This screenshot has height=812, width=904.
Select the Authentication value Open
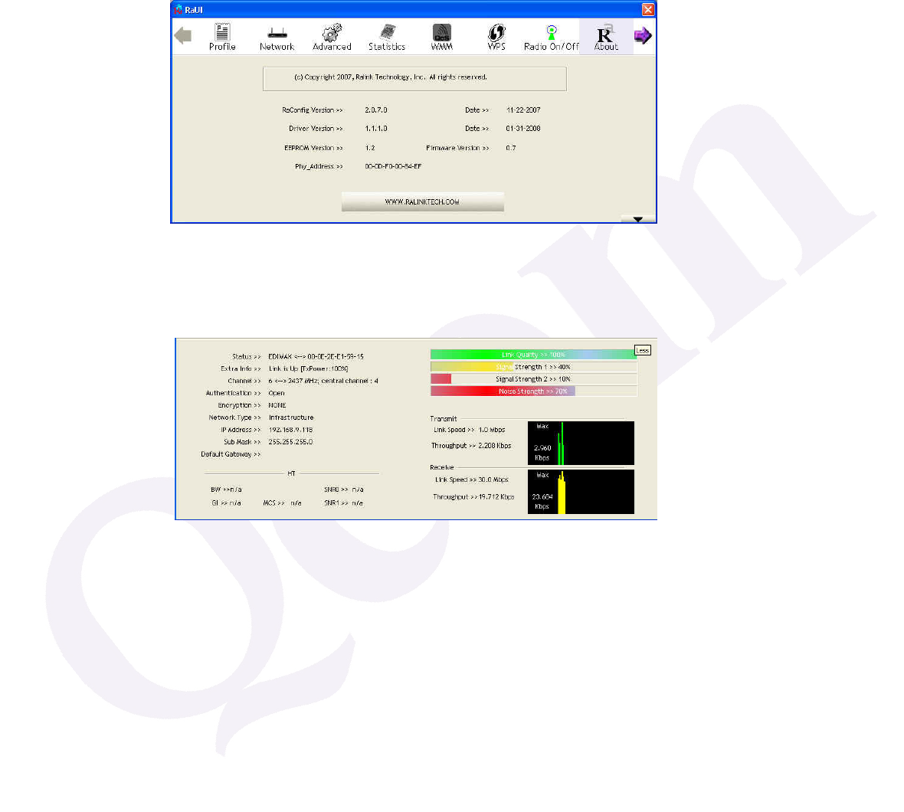(x=276, y=393)
